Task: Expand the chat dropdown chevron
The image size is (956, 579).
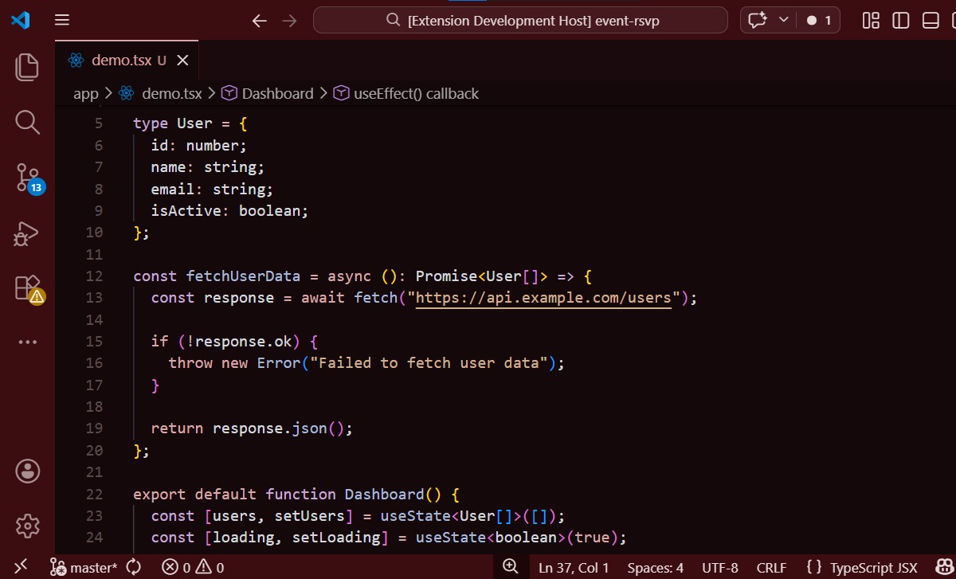Action: 783,20
